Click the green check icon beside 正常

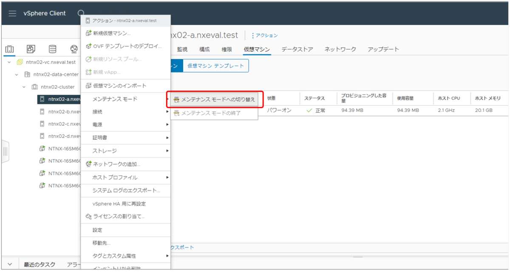[309, 111]
